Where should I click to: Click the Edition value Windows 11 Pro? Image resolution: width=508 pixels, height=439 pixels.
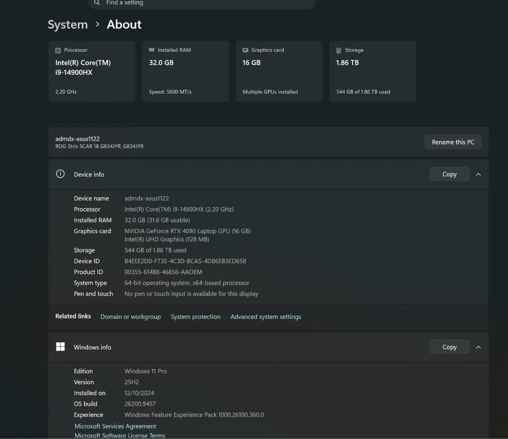point(145,371)
